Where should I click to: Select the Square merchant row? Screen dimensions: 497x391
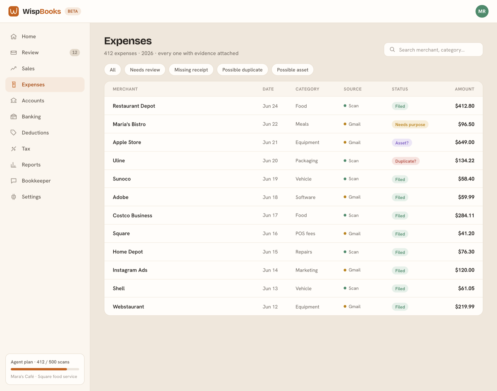[294, 233]
